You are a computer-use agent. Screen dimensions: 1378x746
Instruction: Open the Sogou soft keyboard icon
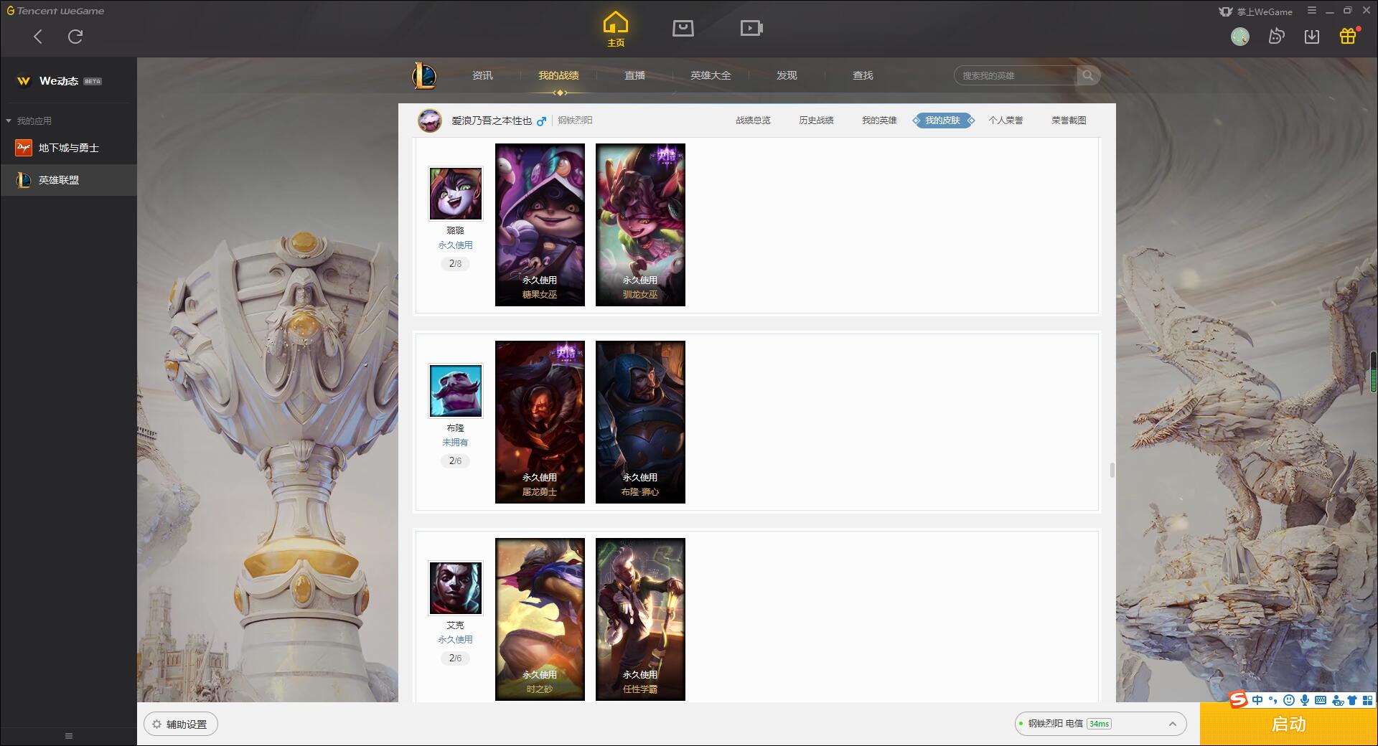coord(1321,700)
